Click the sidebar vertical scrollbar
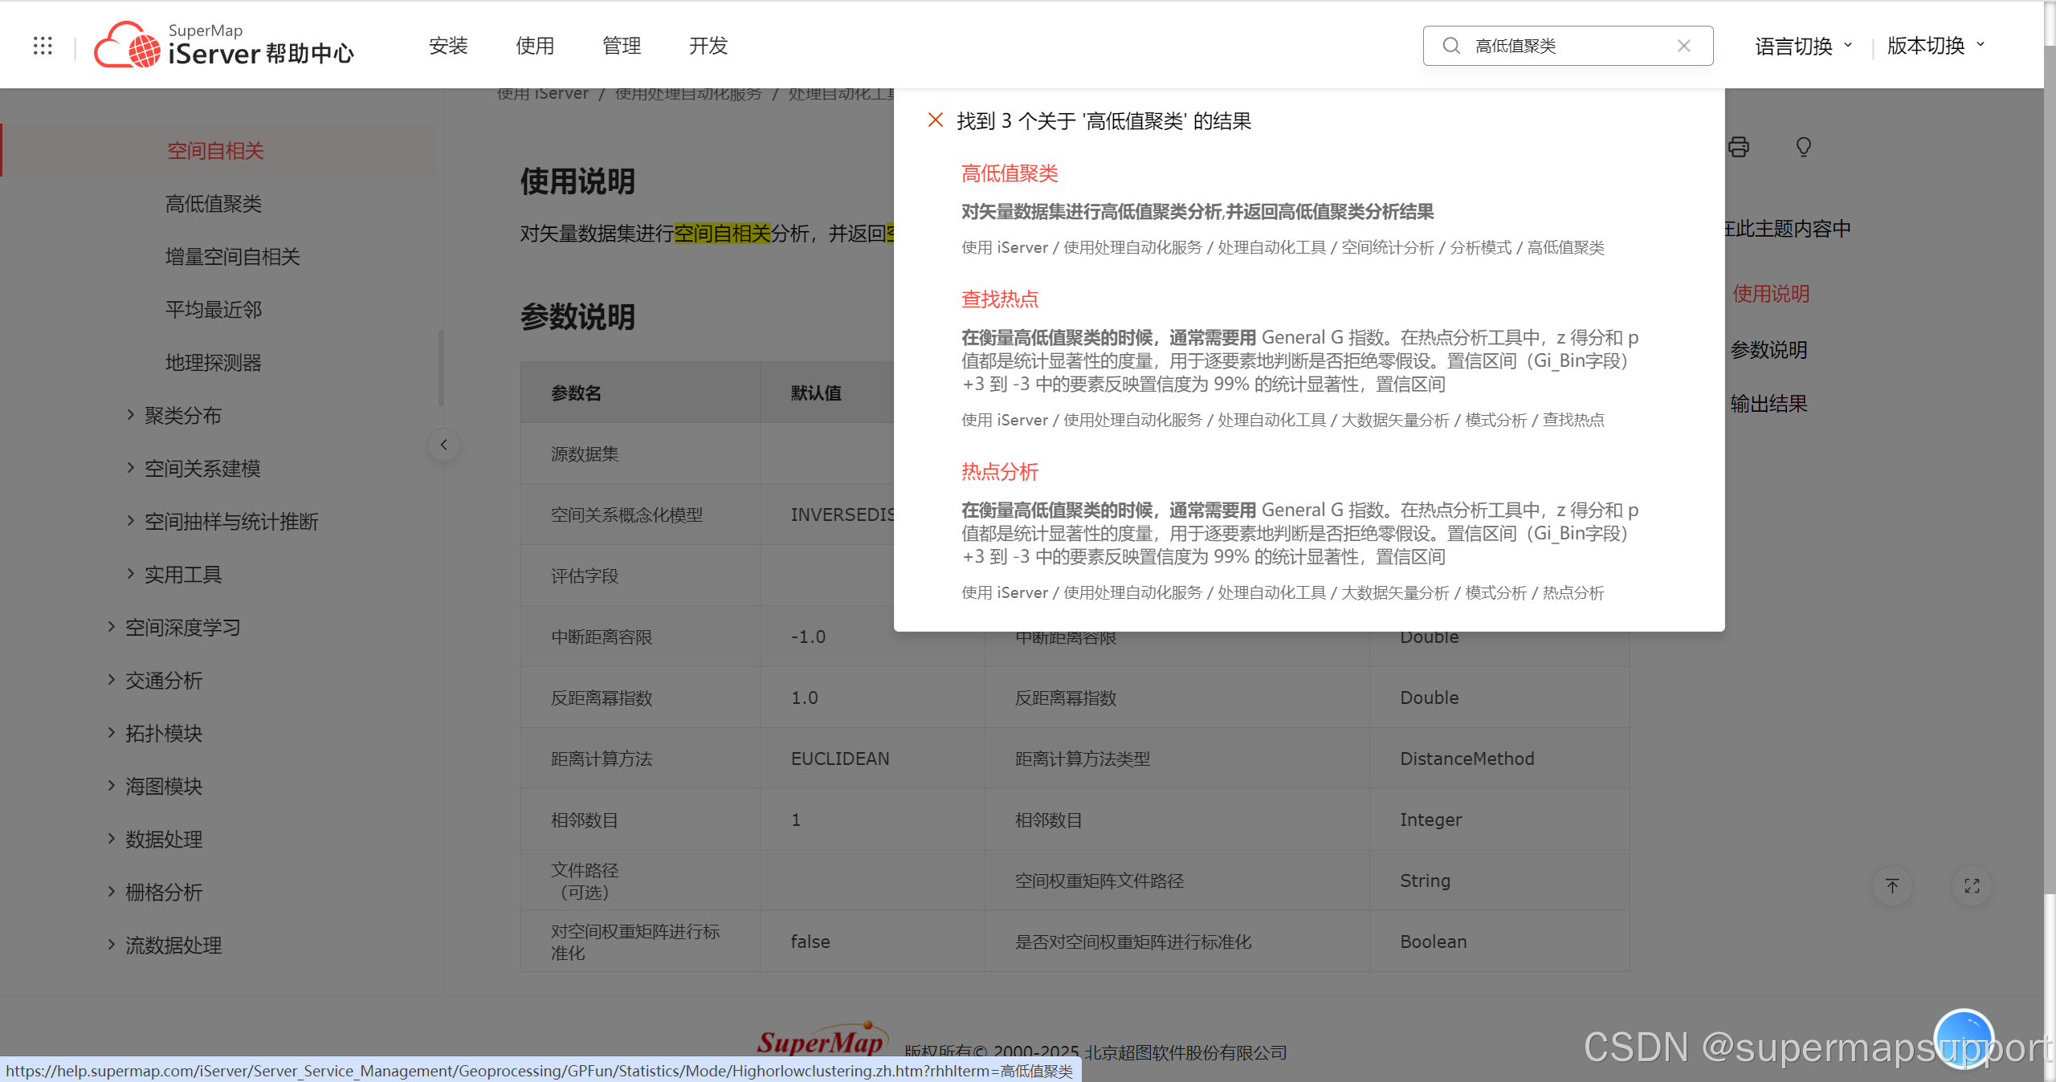Screen dimensions: 2056x1082 440,368
